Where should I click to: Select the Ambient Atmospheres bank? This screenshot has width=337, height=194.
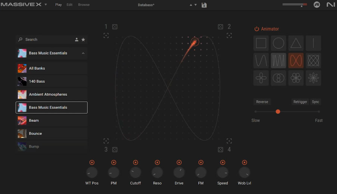pyautogui.click(x=52, y=95)
